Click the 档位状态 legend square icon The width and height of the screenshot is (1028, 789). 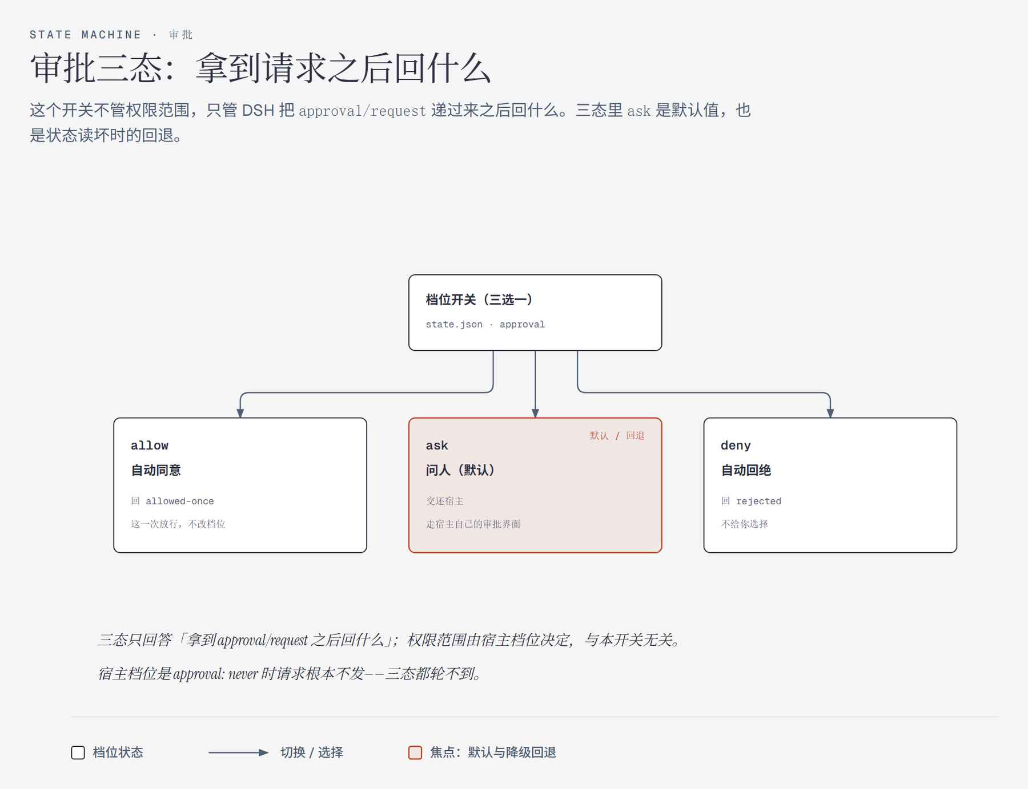click(x=78, y=752)
